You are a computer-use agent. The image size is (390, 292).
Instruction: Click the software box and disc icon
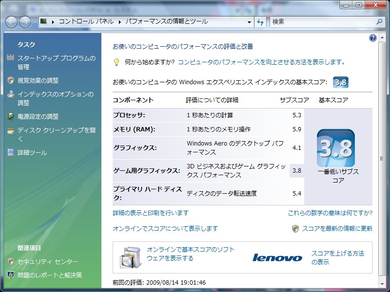pos(131,257)
